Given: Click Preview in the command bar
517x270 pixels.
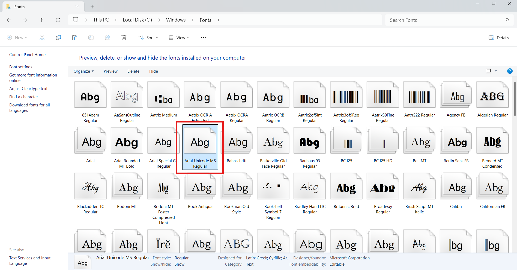Looking at the screenshot, I should tap(110, 71).
